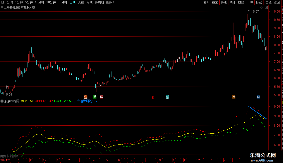Open the 统计 statistics tool
The height and width of the screenshot is (163, 283).
[x=232, y=2]
